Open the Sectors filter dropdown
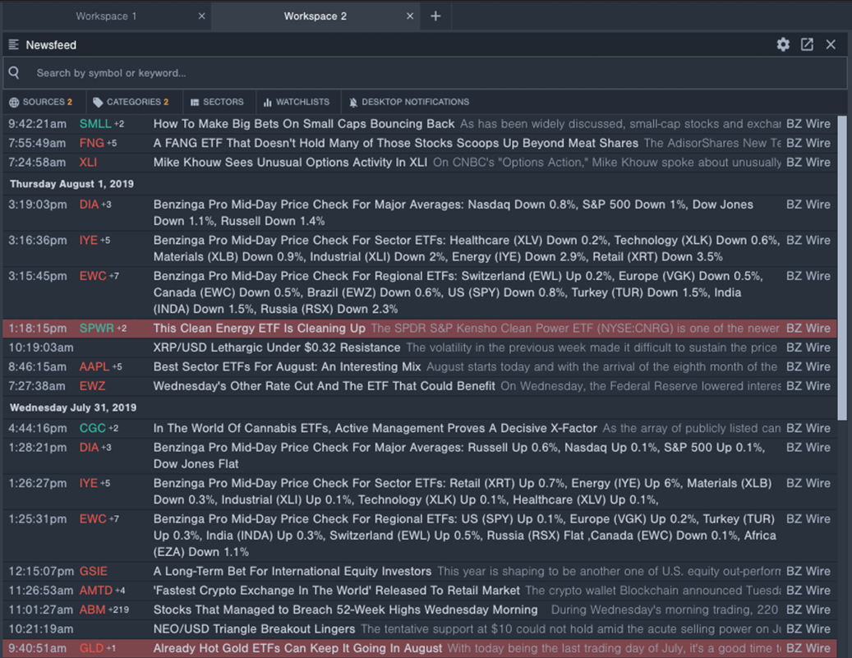 coord(218,102)
